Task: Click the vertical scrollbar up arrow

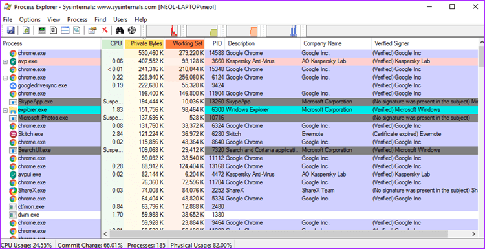Action: pyautogui.click(x=481, y=42)
